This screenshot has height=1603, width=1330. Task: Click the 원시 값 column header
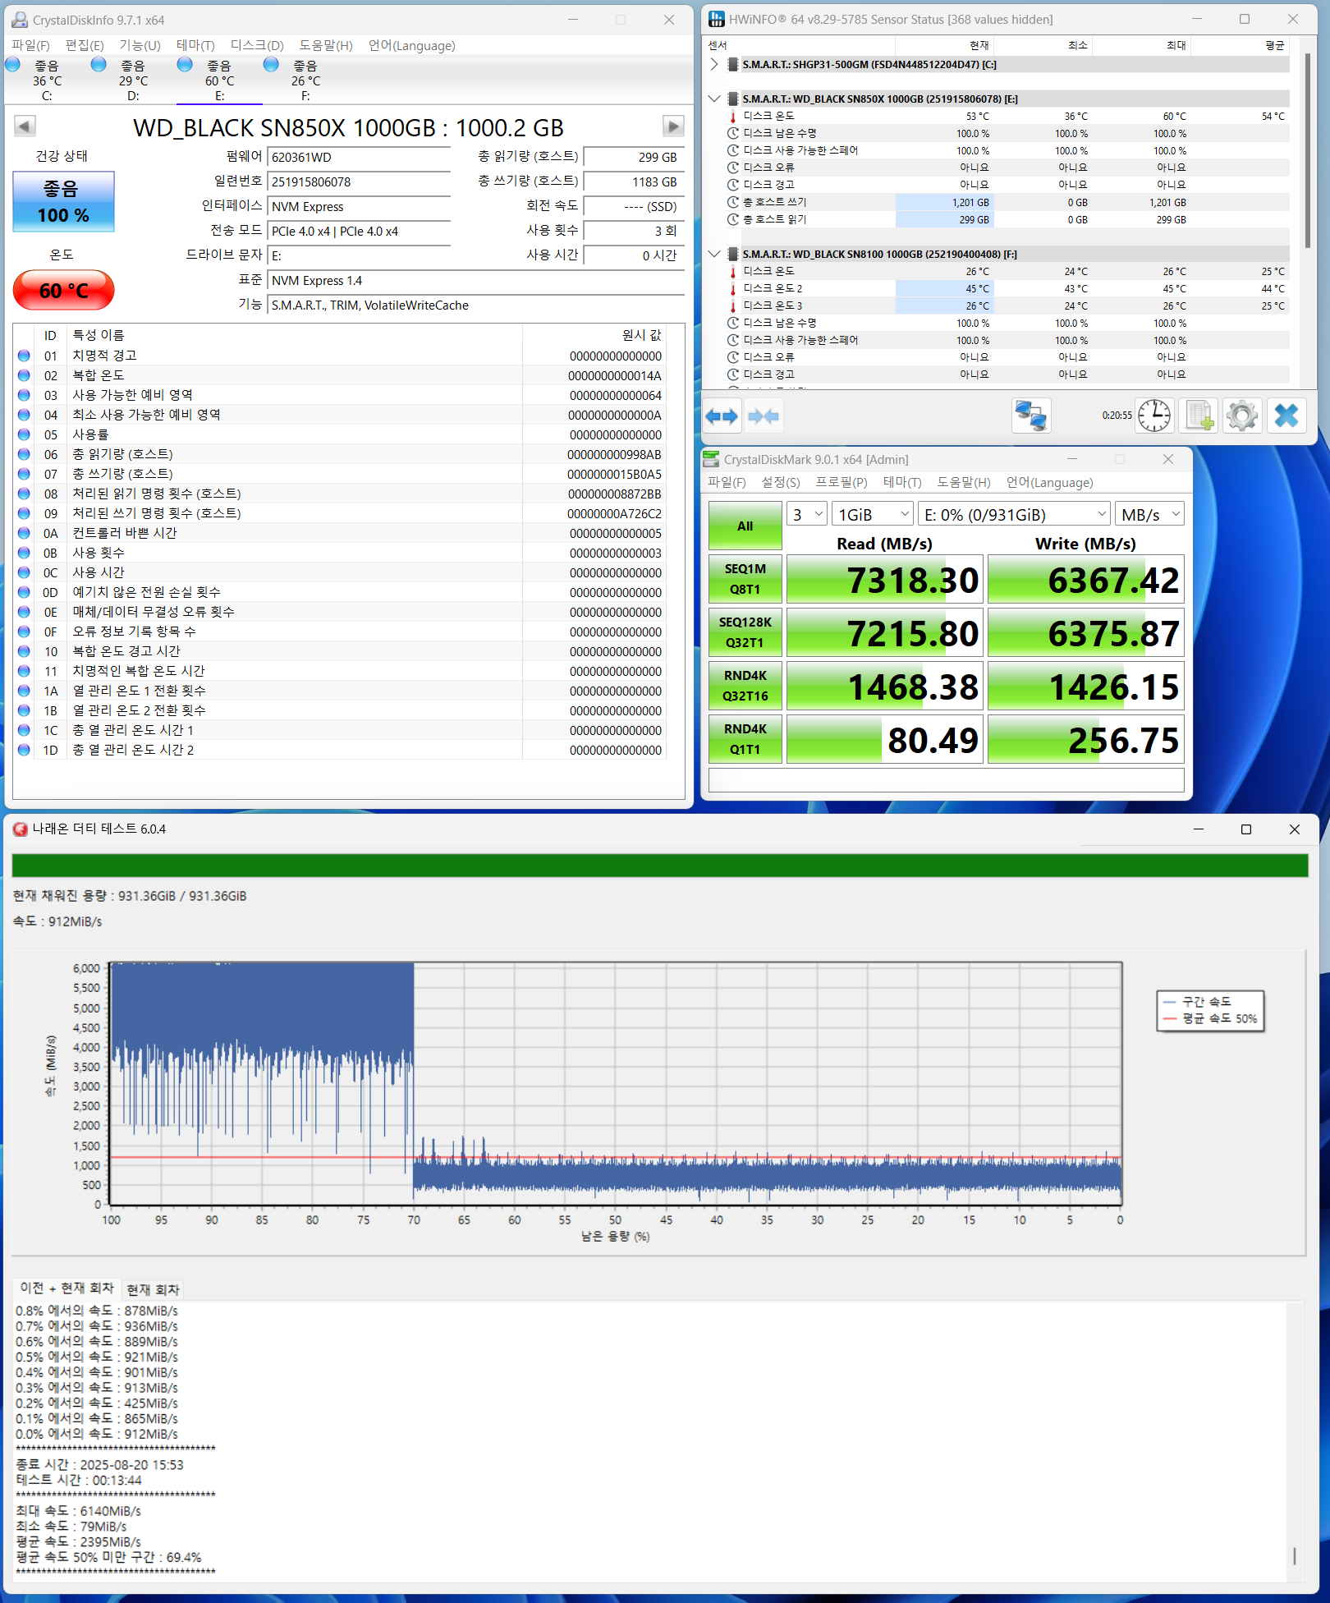(594, 335)
